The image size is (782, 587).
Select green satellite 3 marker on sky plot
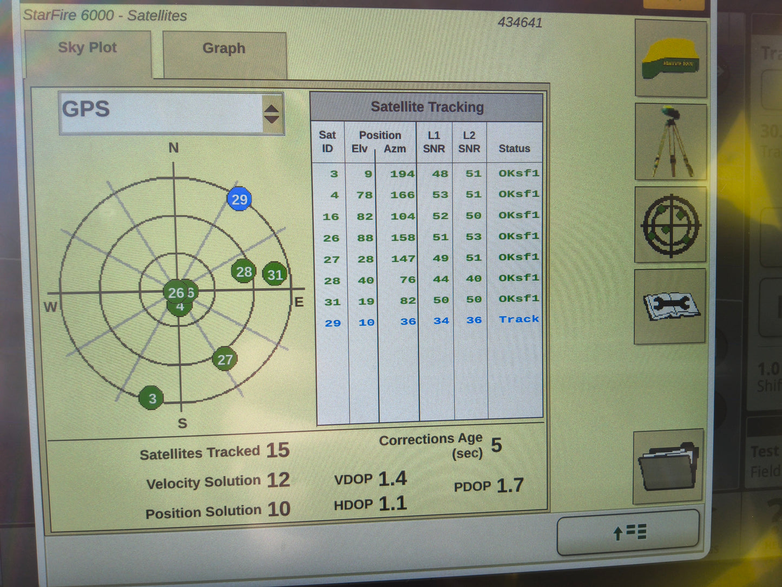(x=152, y=397)
